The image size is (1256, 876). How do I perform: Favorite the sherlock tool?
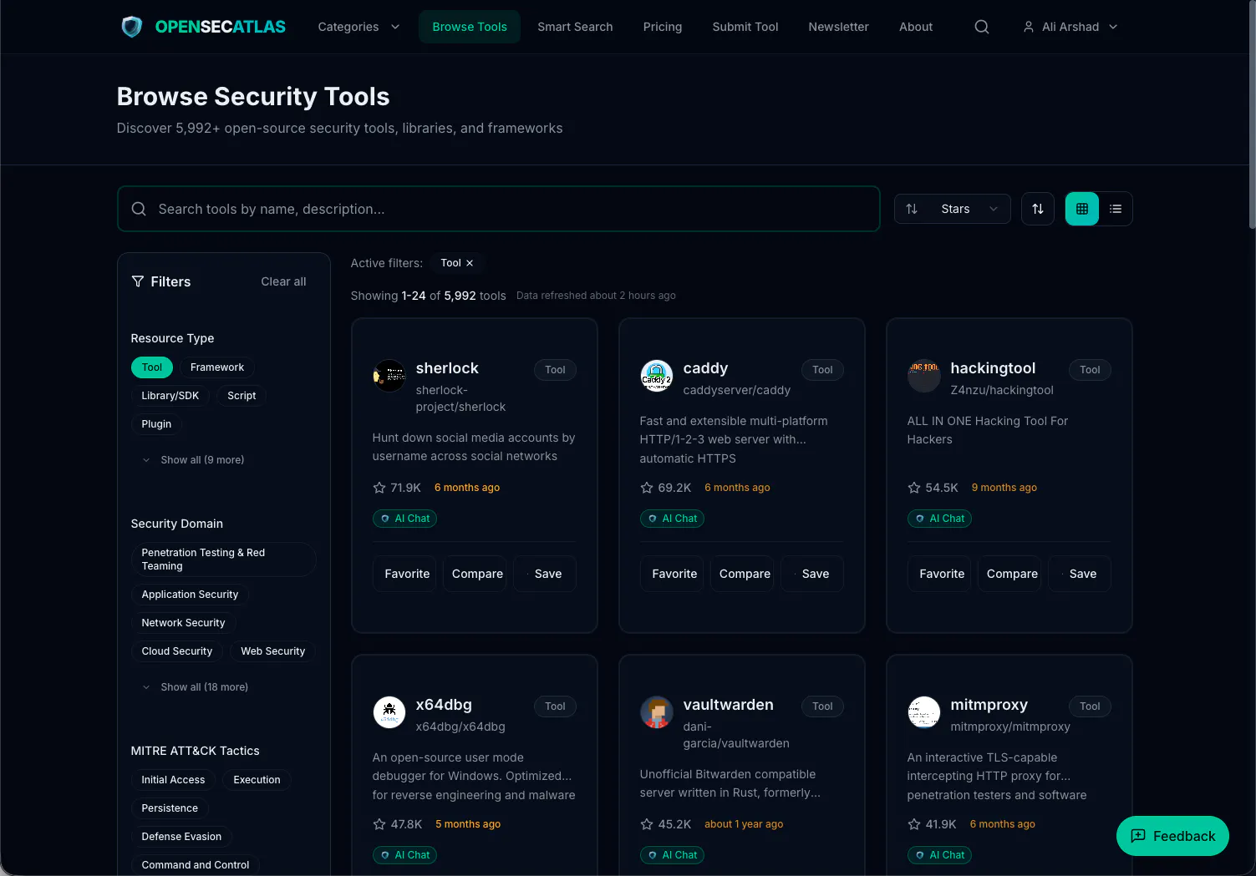click(404, 574)
